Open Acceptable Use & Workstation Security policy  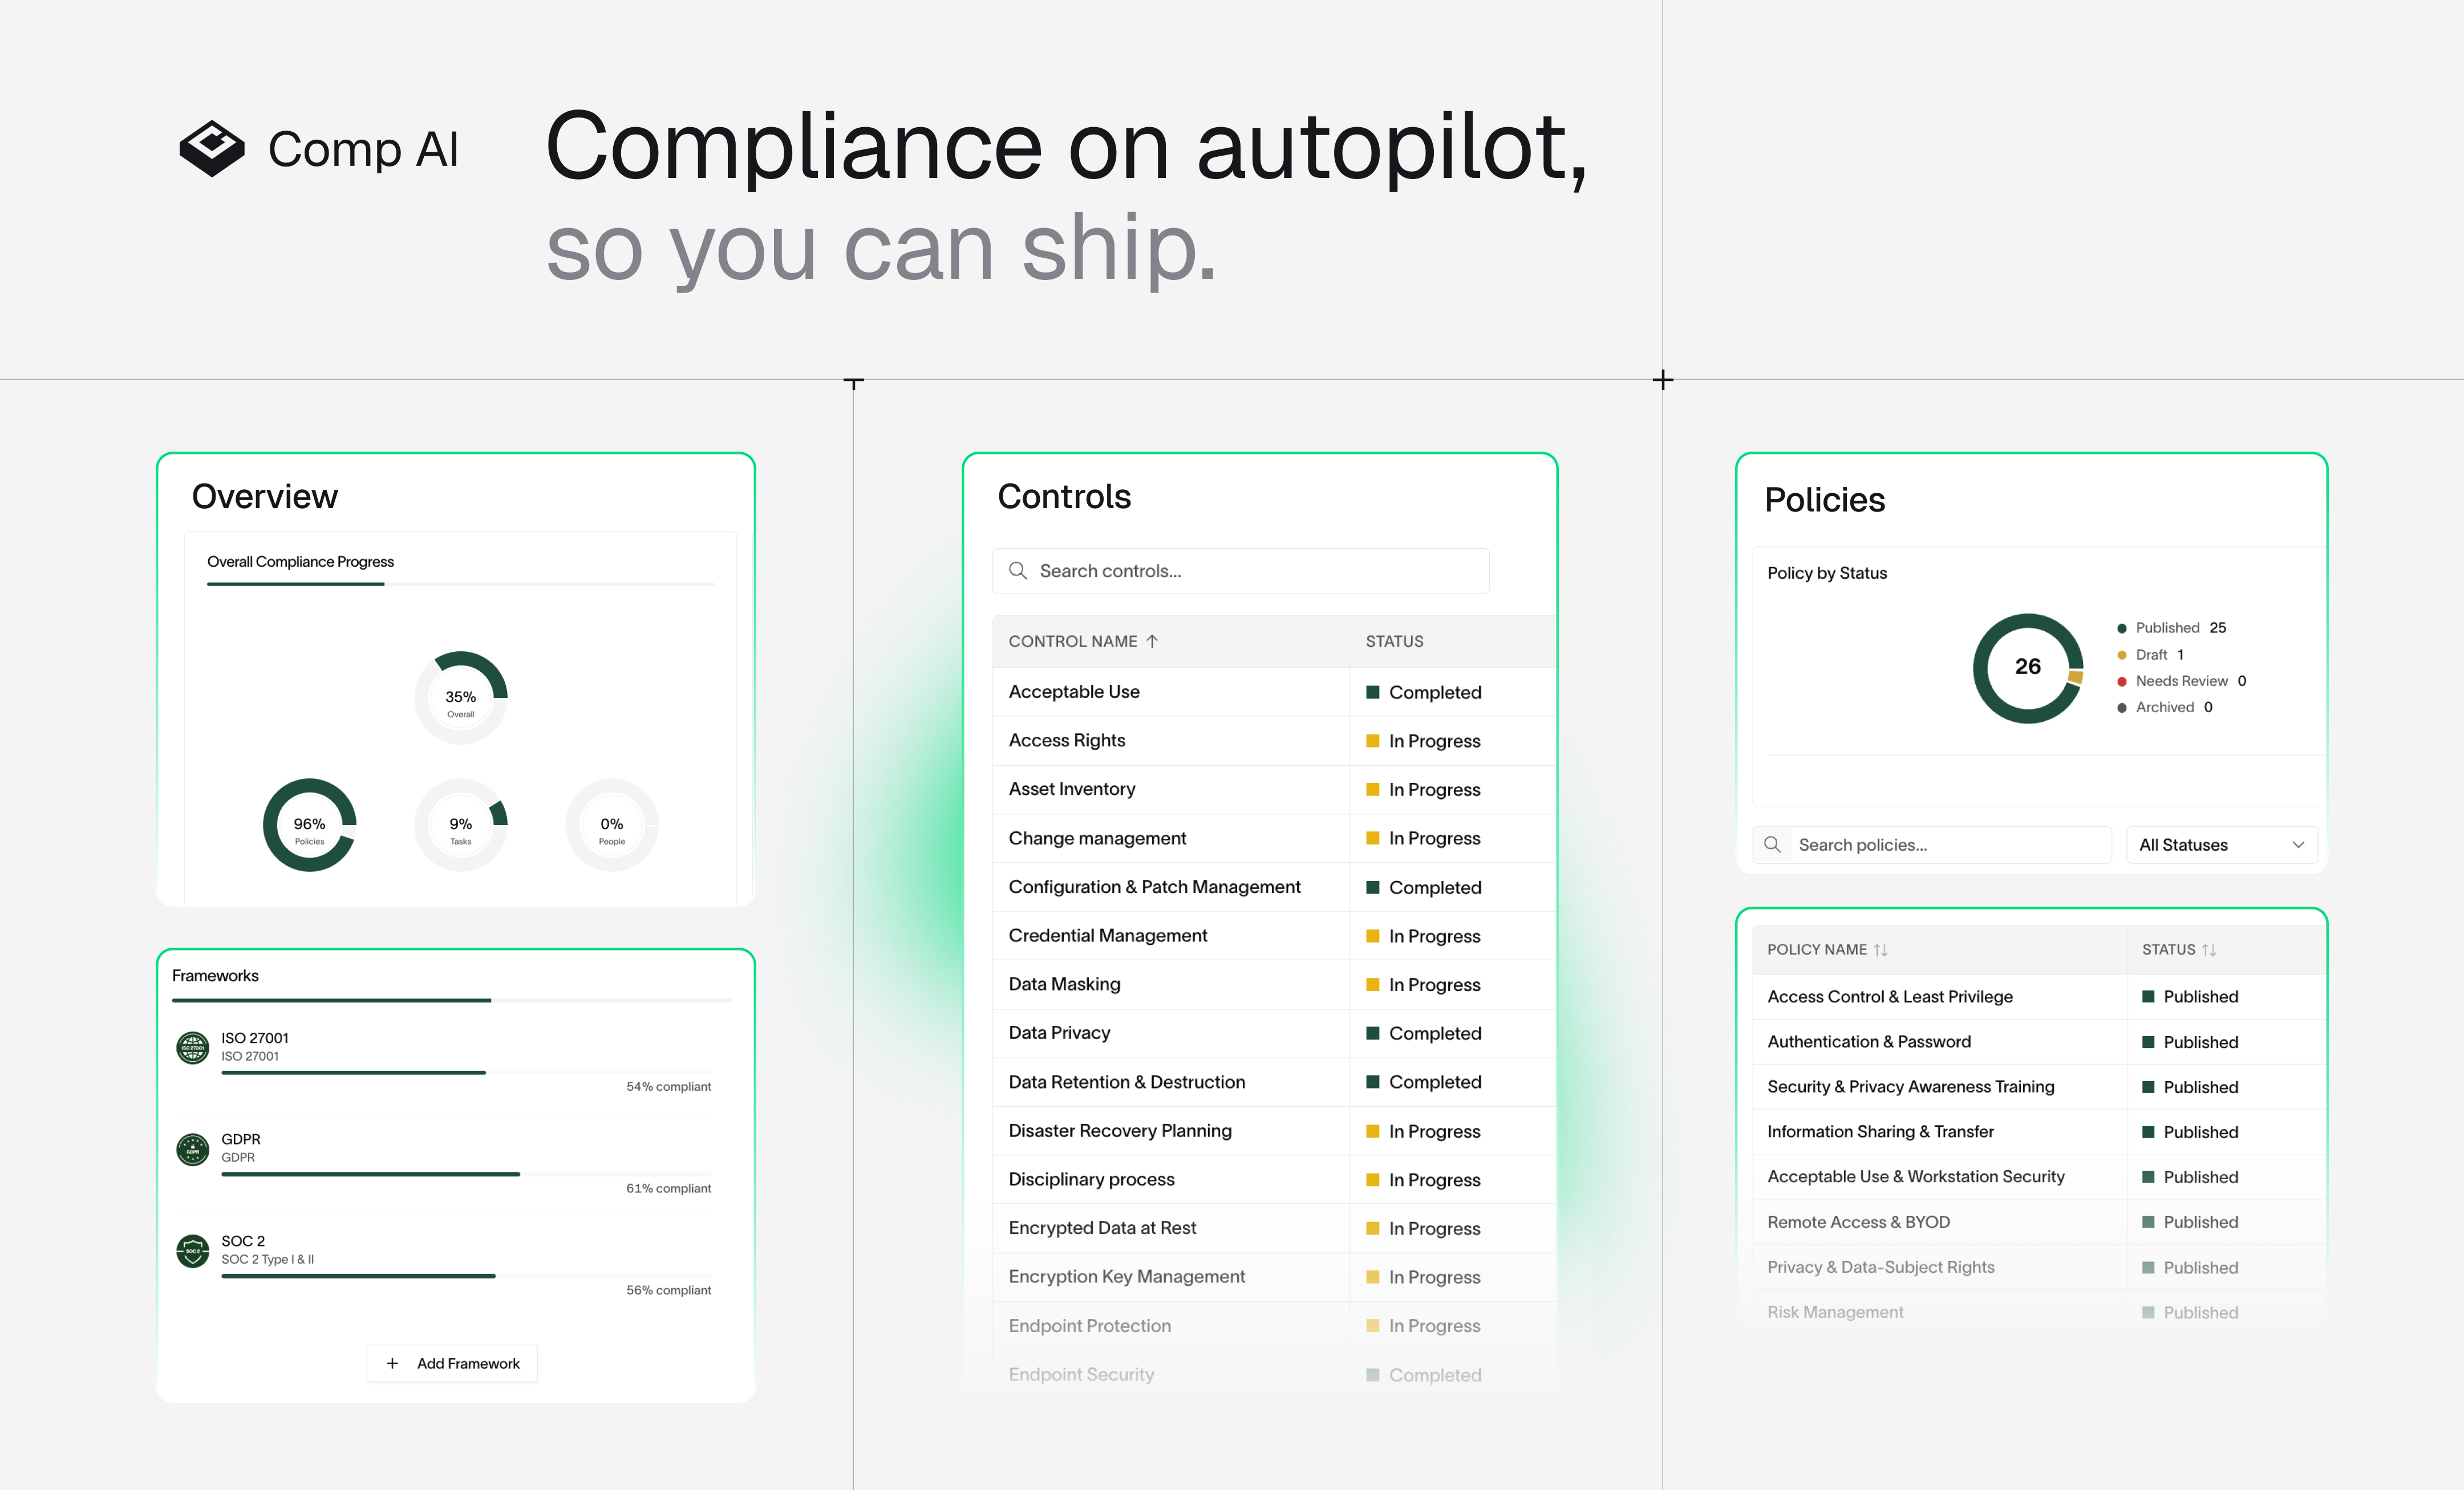1916,1177
